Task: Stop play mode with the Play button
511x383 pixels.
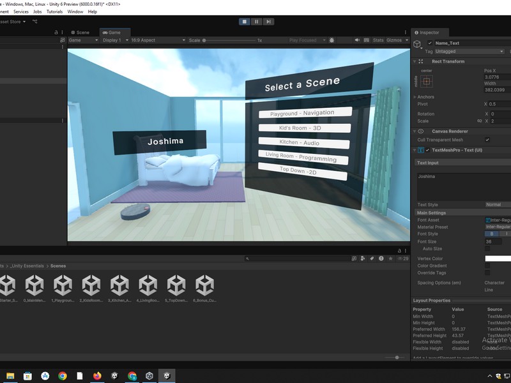Action: point(245,22)
